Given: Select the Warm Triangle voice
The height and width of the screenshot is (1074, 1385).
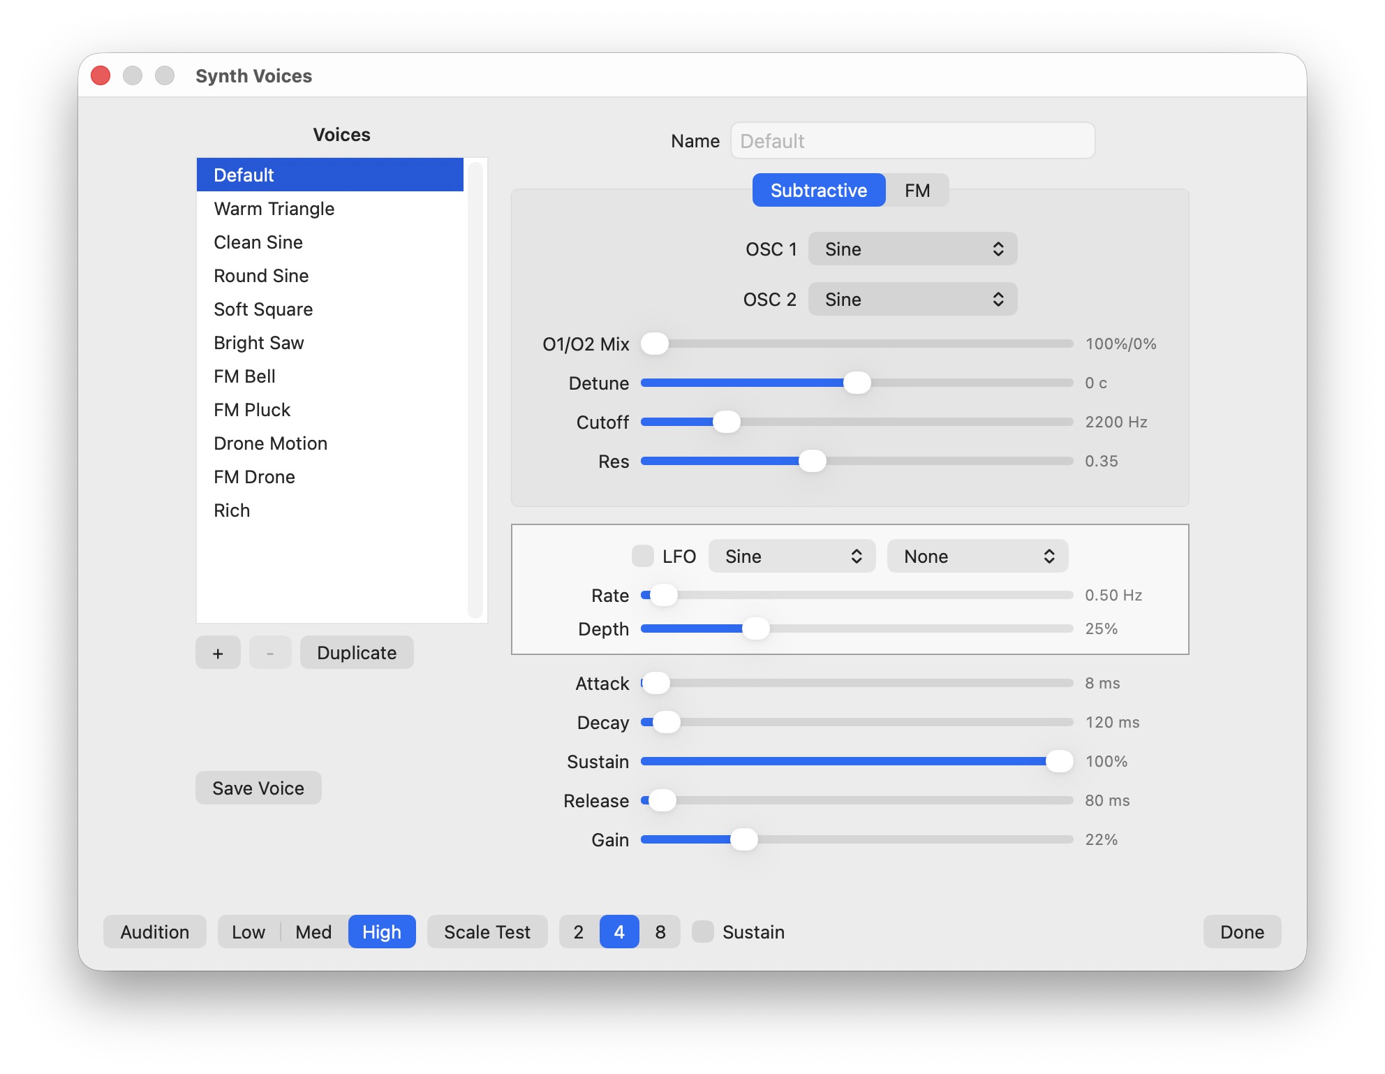Looking at the screenshot, I should pos(330,208).
